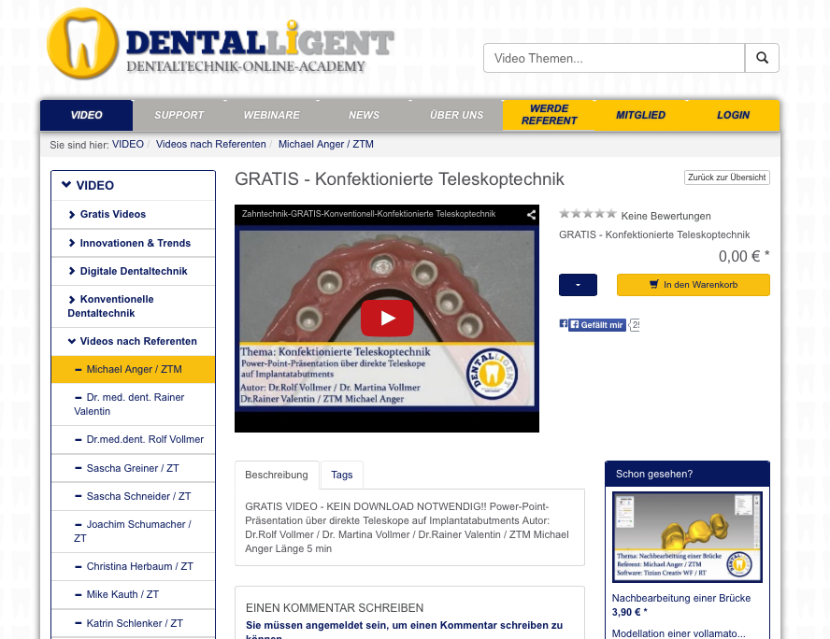Play the YouTube video
The height and width of the screenshot is (639, 830).
coord(387,318)
